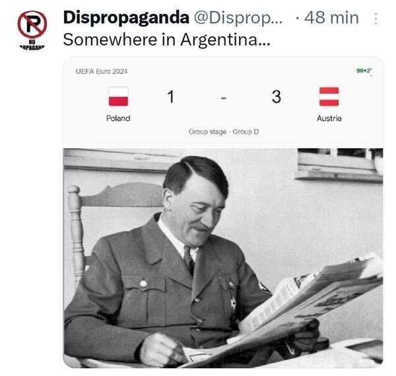Select the 'Somewhere in Argentina...' tweet text
This screenshot has height=376, width=396.
click(167, 40)
